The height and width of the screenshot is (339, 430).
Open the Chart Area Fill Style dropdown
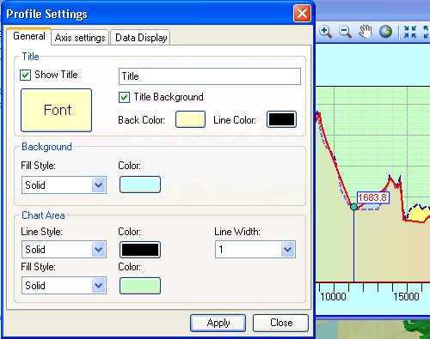[x=64, y=285]
